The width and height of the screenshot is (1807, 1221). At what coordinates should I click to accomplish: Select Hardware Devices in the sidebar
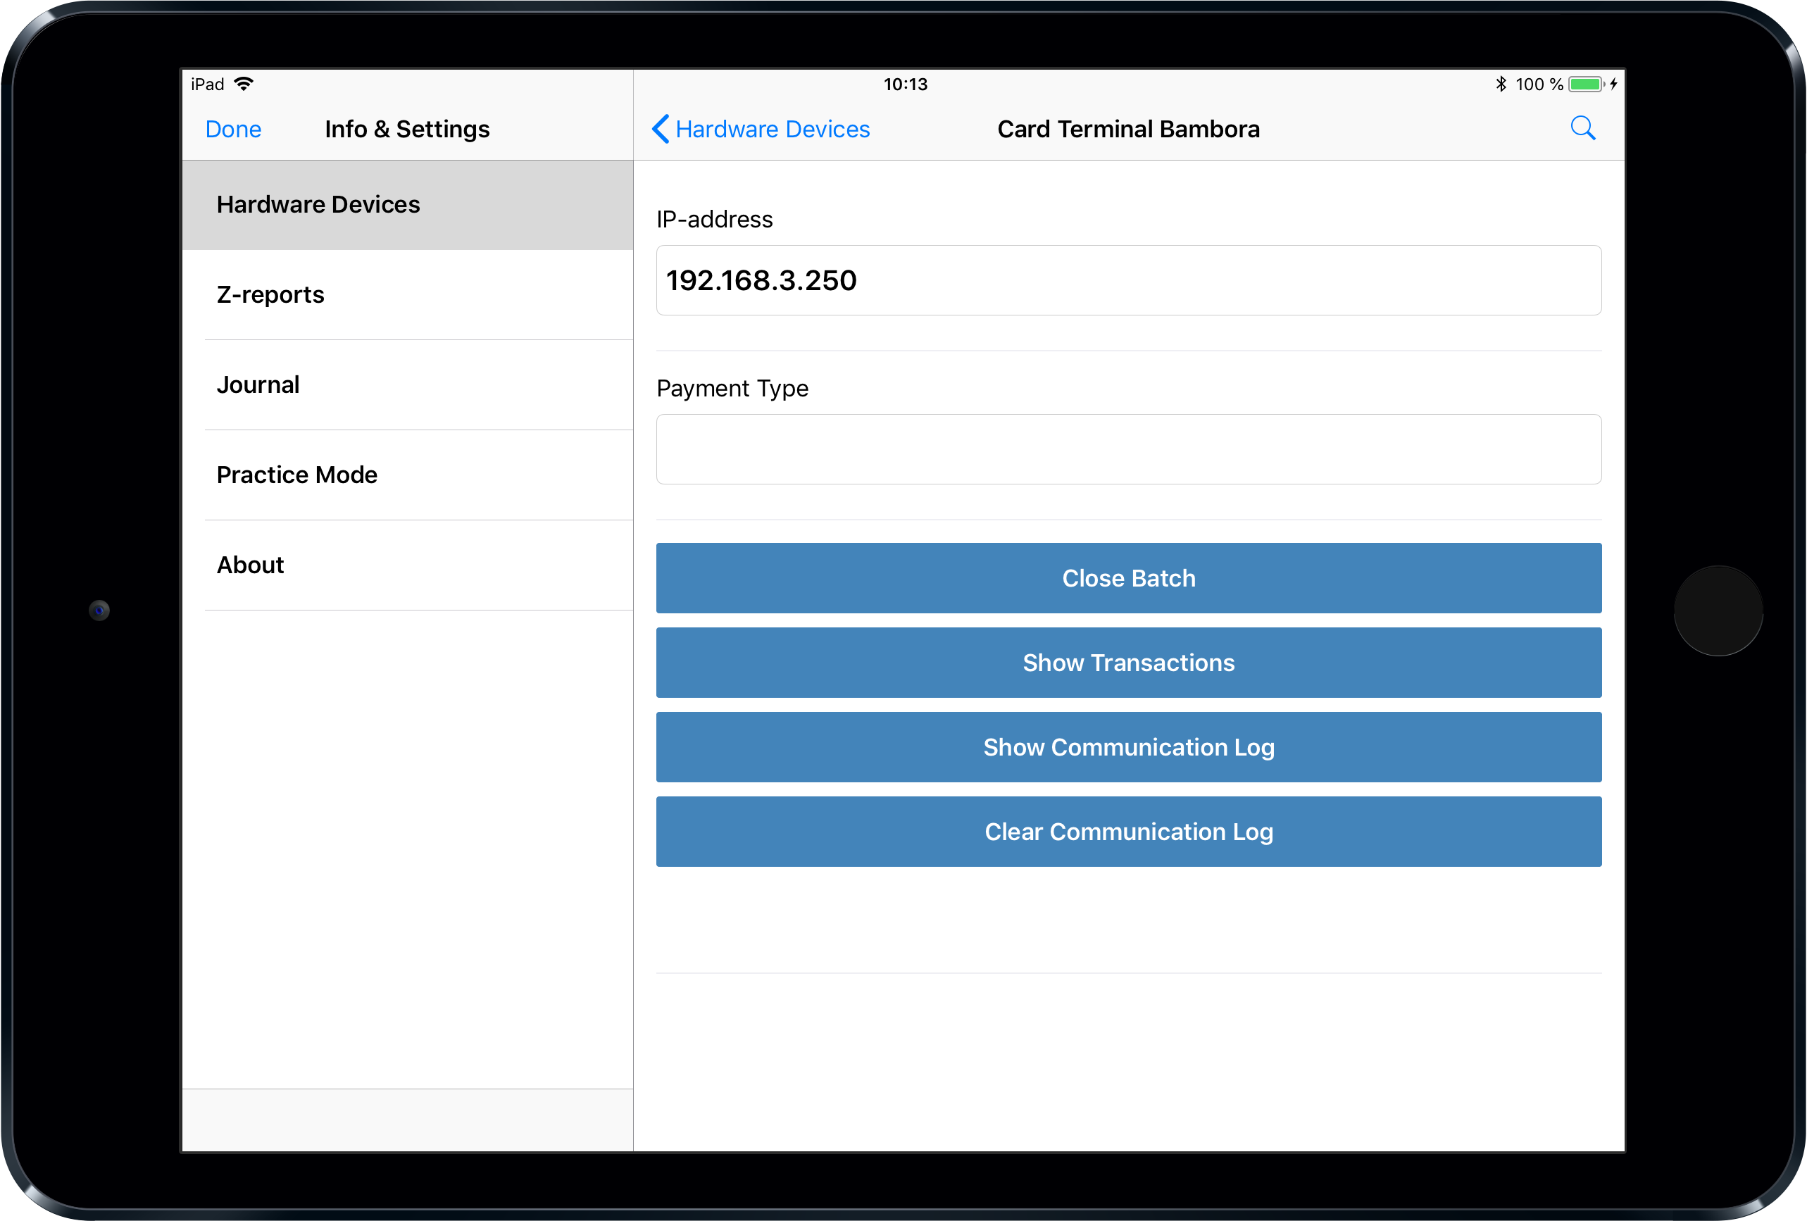tap(318, 203)
